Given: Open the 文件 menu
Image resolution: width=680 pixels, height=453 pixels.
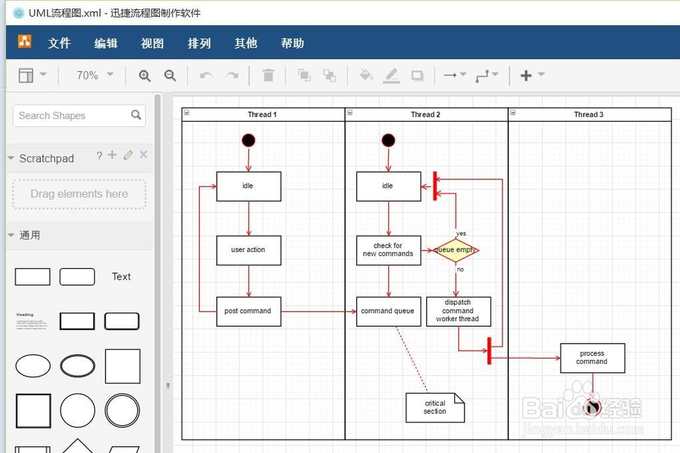Looking at the screenshot, I should (59, 43).
